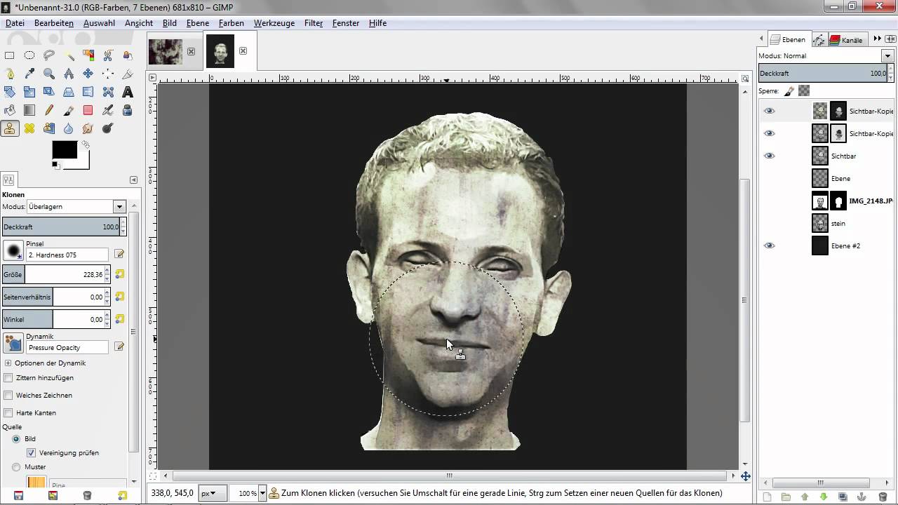Open Bearbeiten menu

point(54,23)
